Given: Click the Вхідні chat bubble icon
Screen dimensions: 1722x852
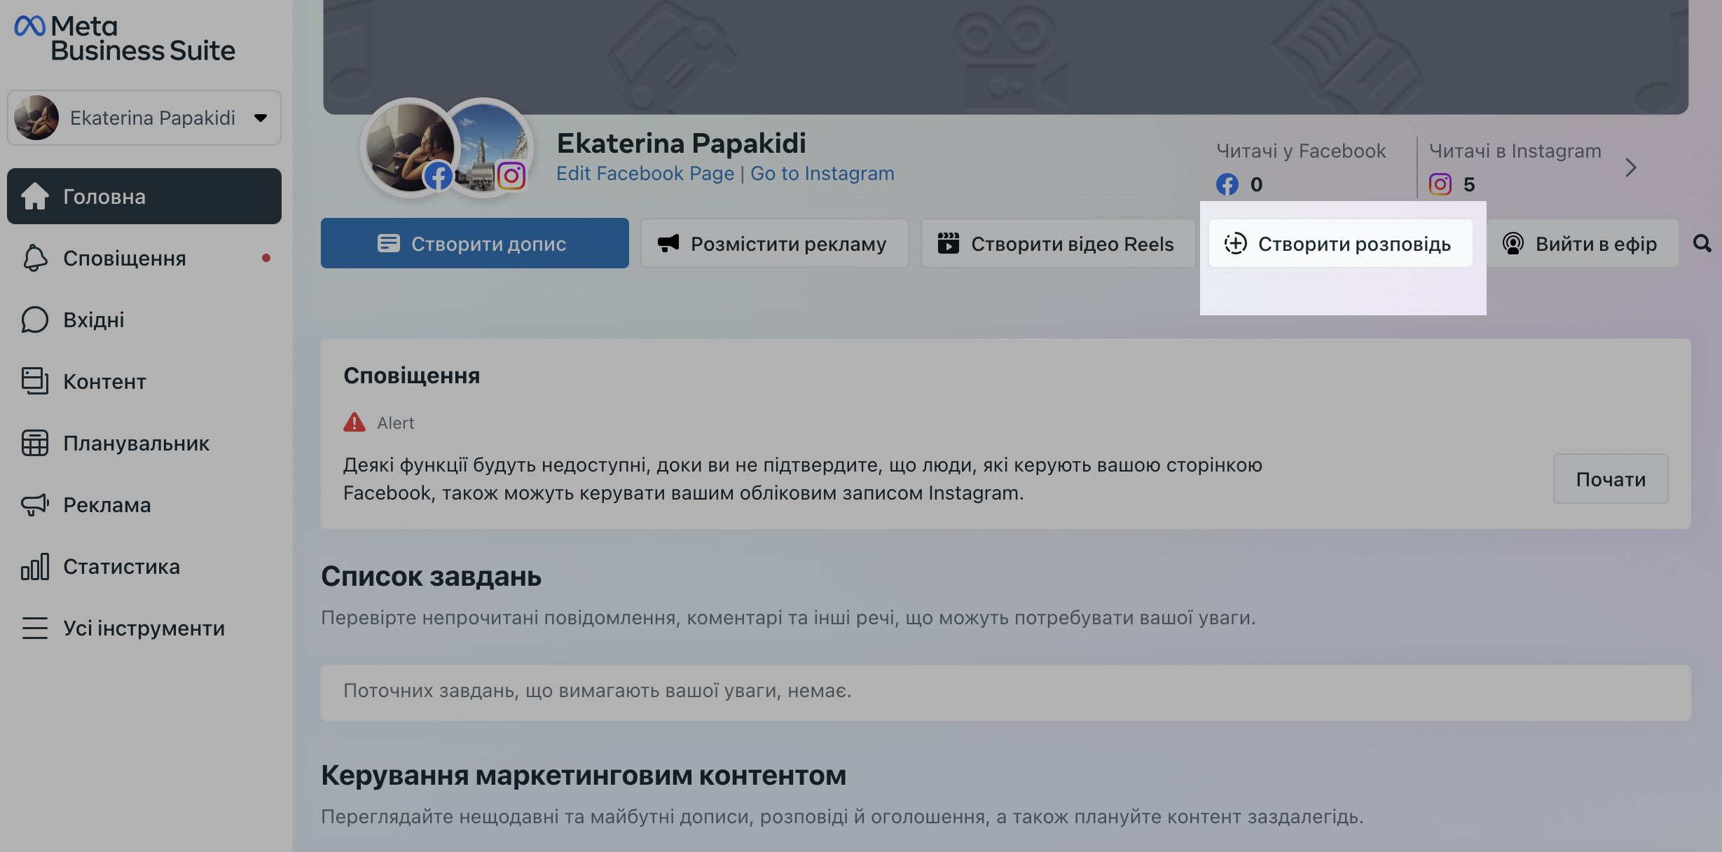Looking at the screenshot, I should tap(34, 319).
